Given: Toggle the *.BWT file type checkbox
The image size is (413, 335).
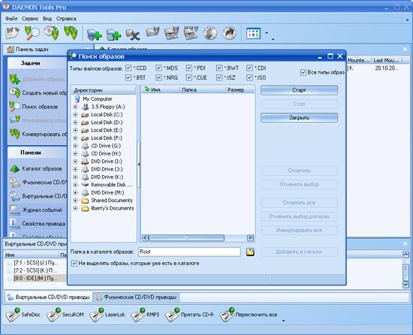Looking at the screenshot, I should coord(219,68).
